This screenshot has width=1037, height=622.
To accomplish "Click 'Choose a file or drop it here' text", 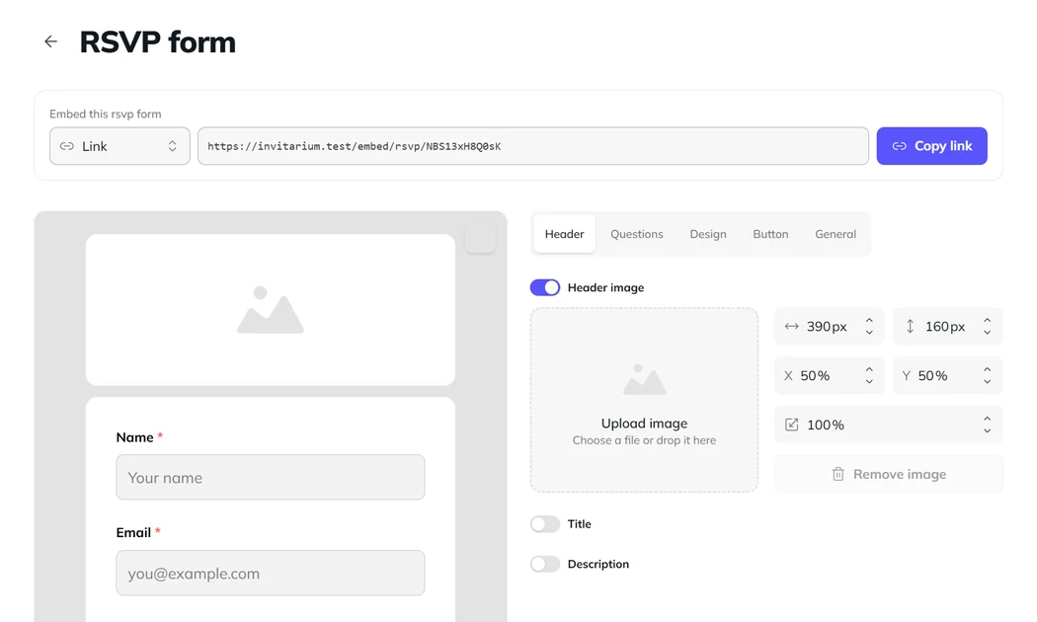I will (644, 440).
